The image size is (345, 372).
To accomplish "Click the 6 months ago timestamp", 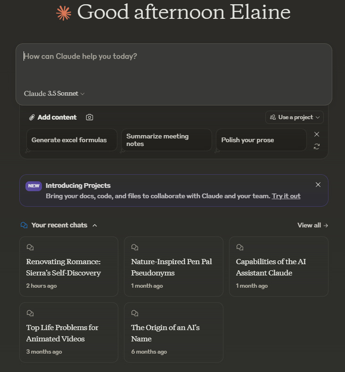I will (x=149, y=352).
